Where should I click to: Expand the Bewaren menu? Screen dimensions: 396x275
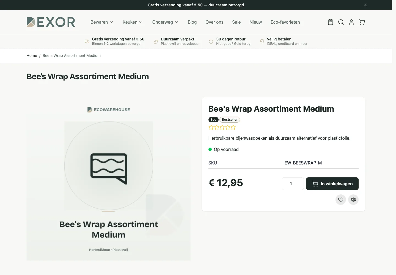point(102,22)
